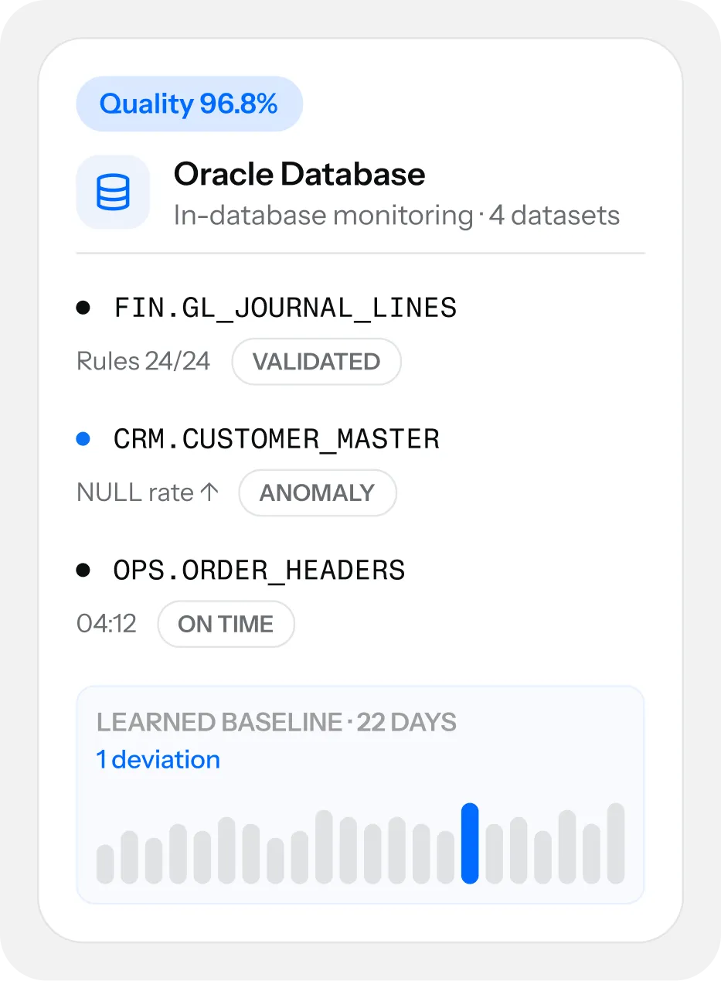The image size is (721, 981).
Task: Click the In-database monitoring · 4 datasets subtitle
Action: pyautogui.click(x=396, y=216)
